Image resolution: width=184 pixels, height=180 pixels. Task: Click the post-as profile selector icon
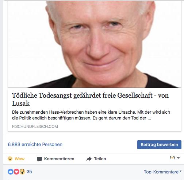coord(172,158)
